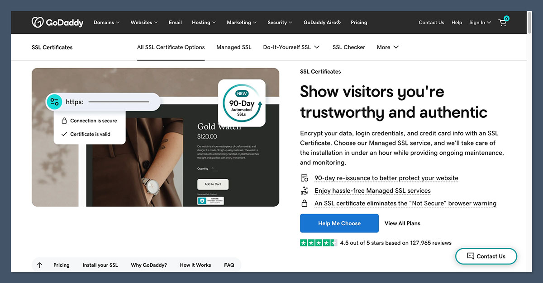
Task: Jump to Pricing section in bottom bar
Action: pyautogui.click(x=62, y=265)
